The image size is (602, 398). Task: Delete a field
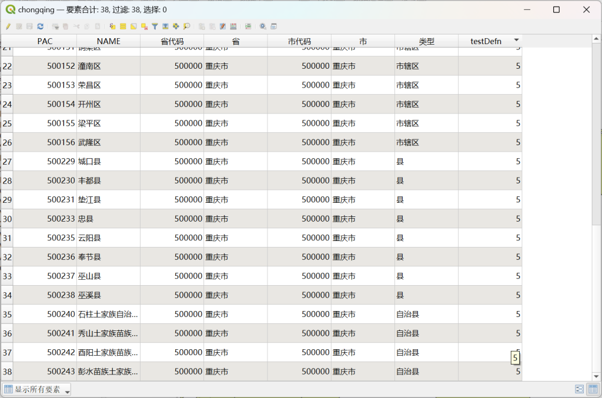(212, 26)
